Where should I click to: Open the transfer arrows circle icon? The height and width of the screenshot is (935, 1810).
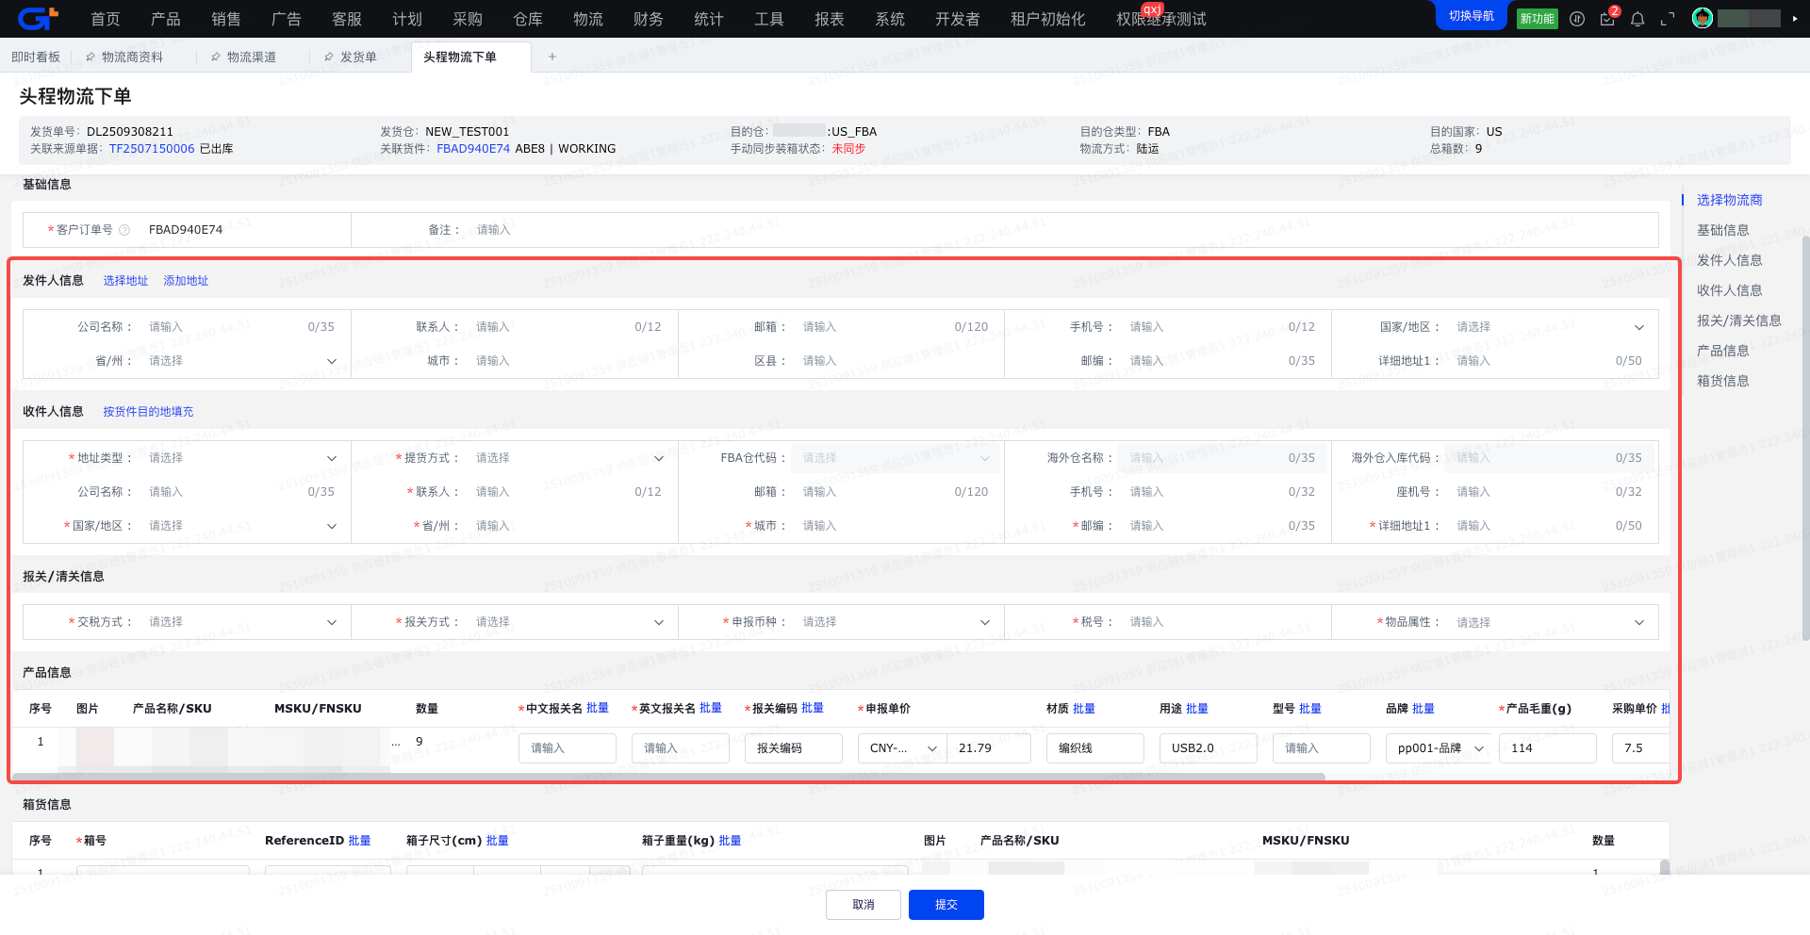click(x=1577, y=19)
